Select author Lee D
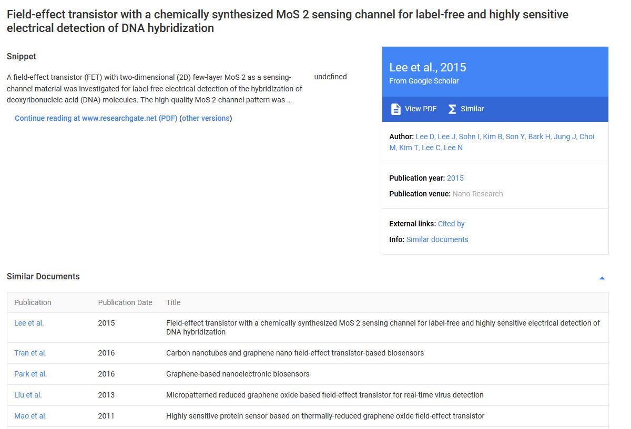This screenshot has height=429, width=631. click(425, 137)
